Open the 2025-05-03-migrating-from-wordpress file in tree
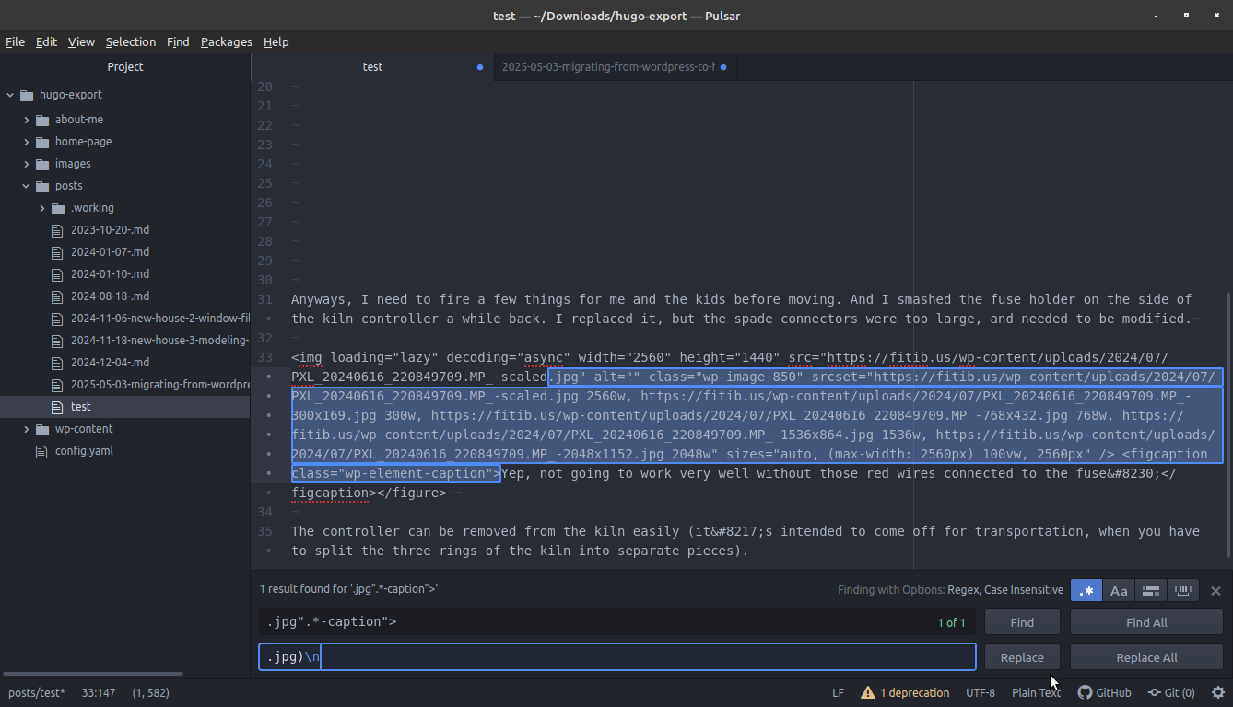Screen dimensions: 1233x707 [x=160, y=385]
